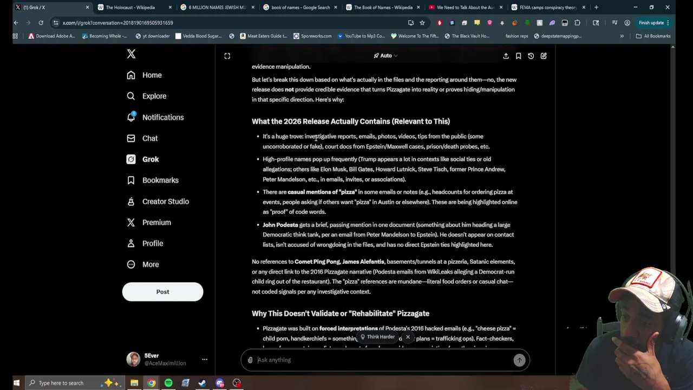The height and width of the screenshot is (390, 693).
Task: Open Notifications in the X sidebar
Action: coord(155,117)
